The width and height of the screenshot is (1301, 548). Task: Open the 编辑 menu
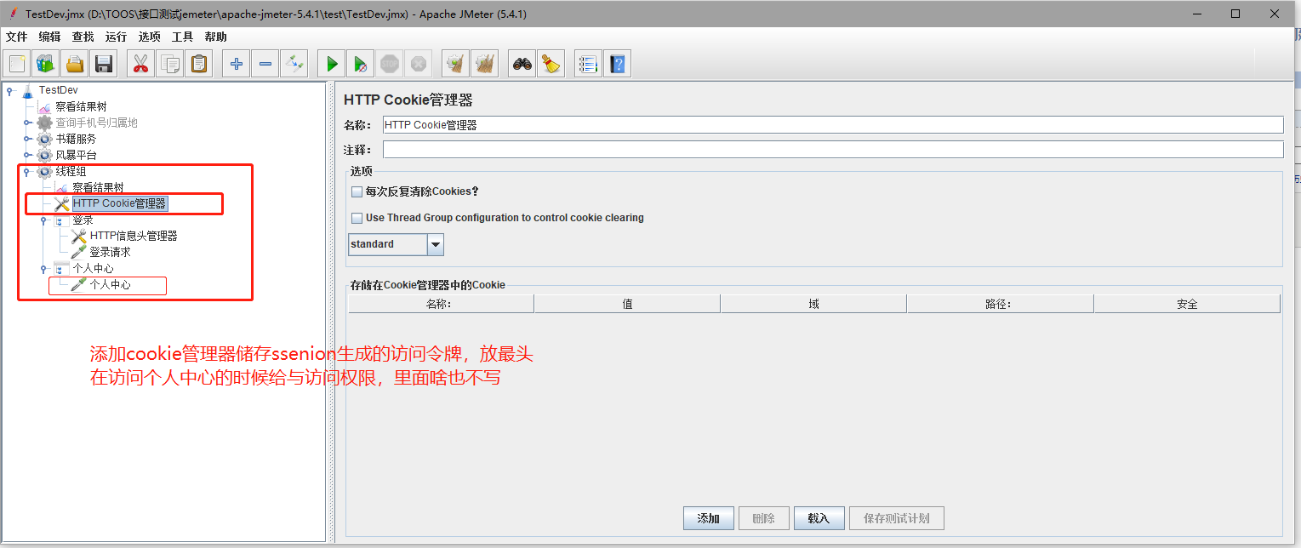(x=49, y=37)
